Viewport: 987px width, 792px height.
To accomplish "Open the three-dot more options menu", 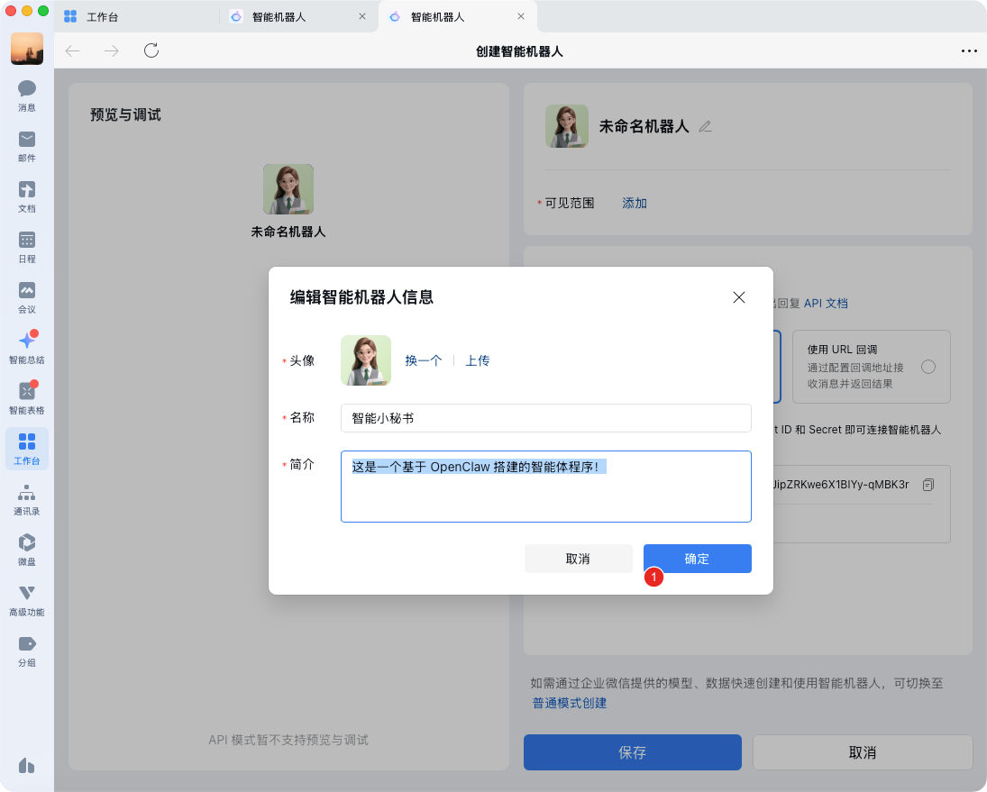I will 969,51.
